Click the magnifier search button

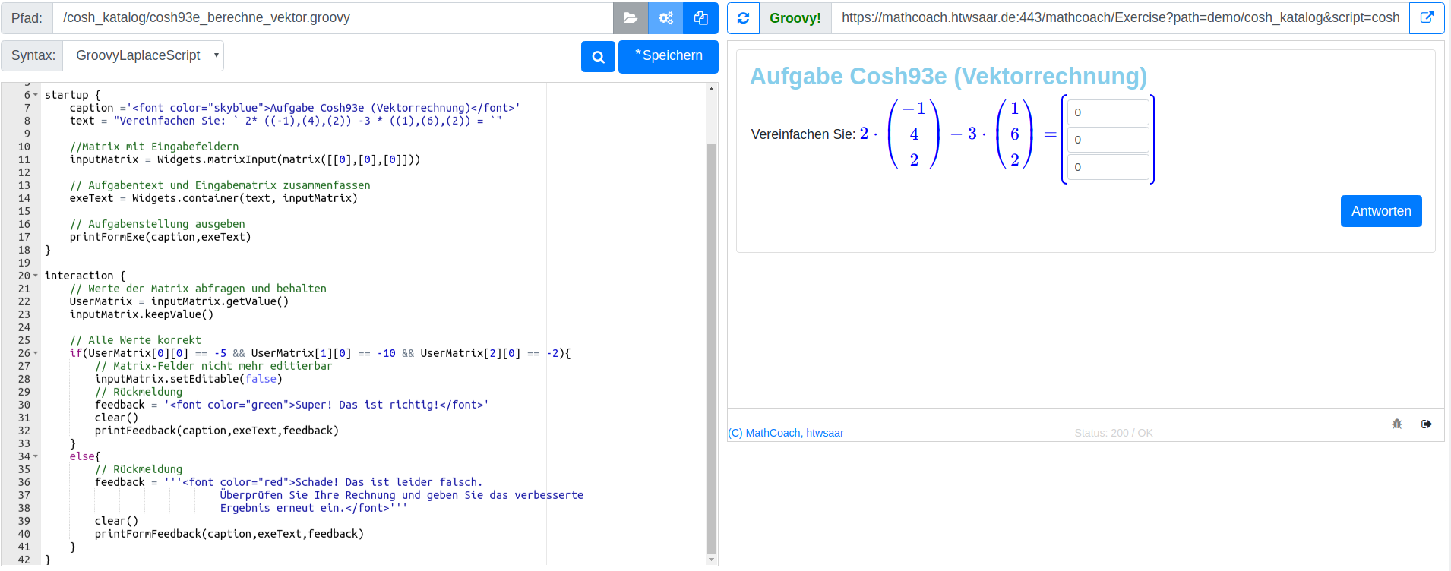click(x=598, y=57)
